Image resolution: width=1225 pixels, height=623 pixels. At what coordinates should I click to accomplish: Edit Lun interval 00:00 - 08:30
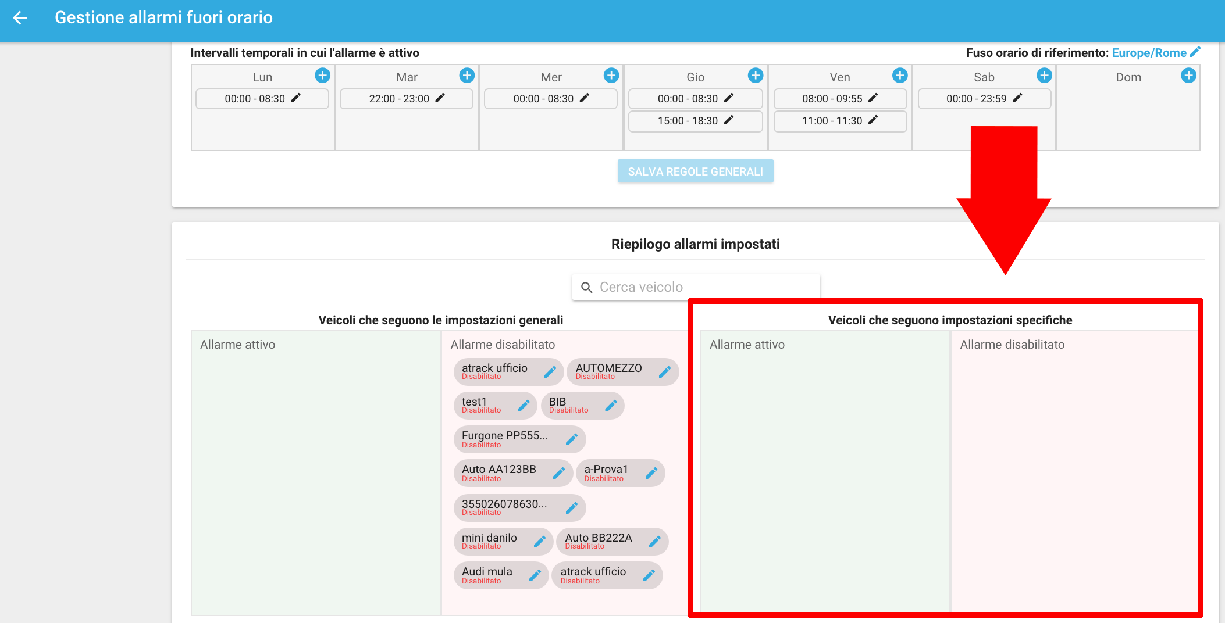pos(295,98)
